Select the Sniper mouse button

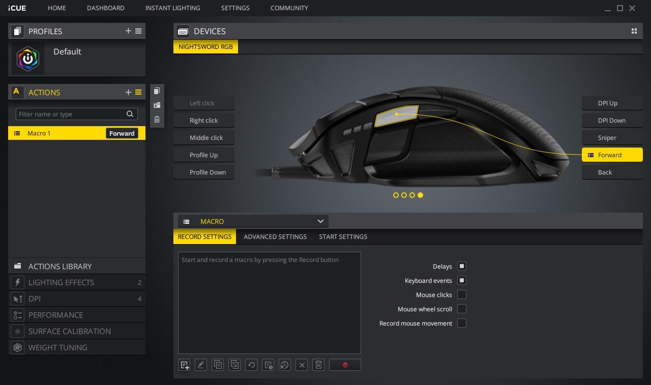(612, 138)
